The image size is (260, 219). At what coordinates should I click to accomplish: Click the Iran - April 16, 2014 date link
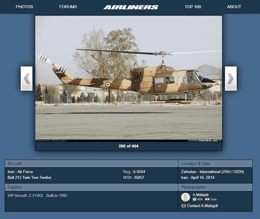pos(198,178)
